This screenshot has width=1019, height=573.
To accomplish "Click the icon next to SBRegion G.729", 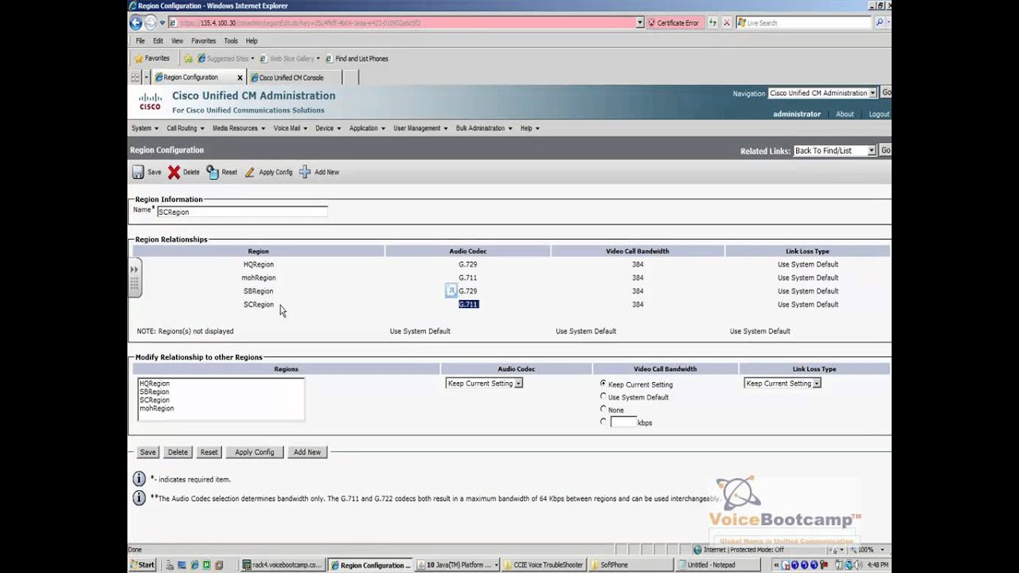I will tap(451, 291).
